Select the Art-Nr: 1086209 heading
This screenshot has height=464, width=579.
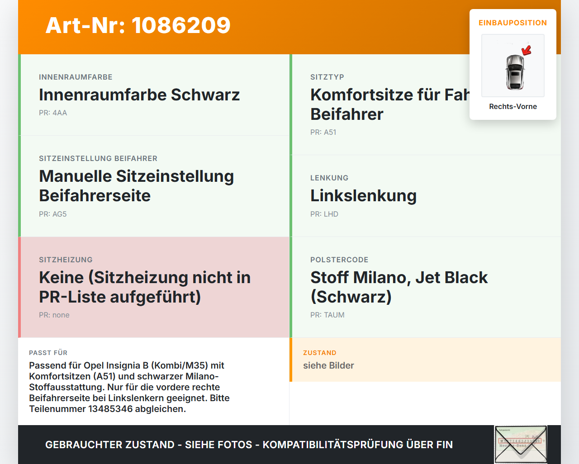(138, 25)
